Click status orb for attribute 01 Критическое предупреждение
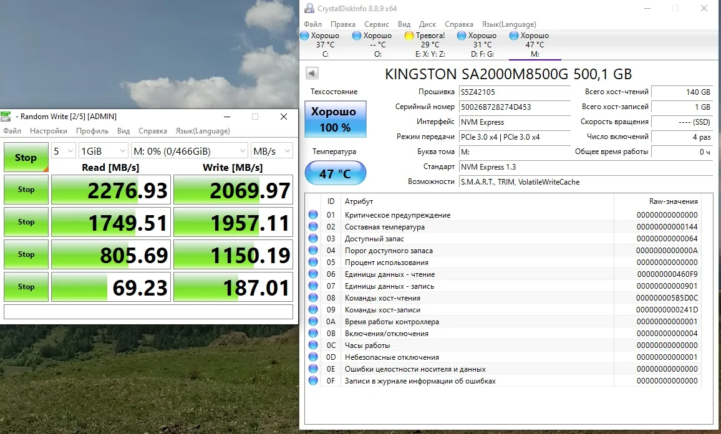 coord(313,215)
